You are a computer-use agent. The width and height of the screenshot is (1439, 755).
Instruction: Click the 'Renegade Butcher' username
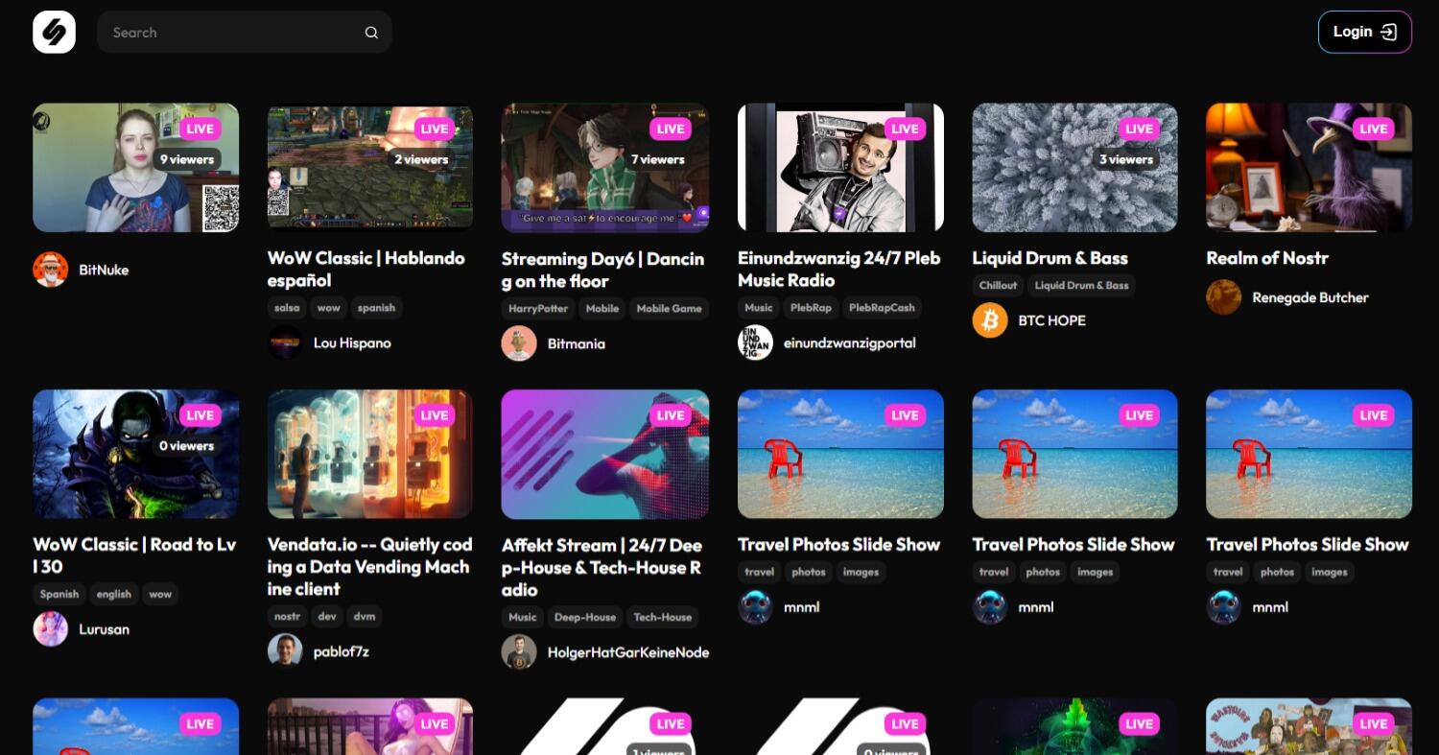(1310, 297)
